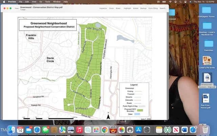
Task: Open the App Store from Dock
Action: tap(138, 130)
